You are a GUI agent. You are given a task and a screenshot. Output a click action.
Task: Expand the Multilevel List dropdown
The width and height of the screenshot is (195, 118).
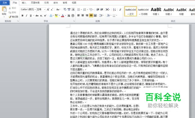click(93, 10)
